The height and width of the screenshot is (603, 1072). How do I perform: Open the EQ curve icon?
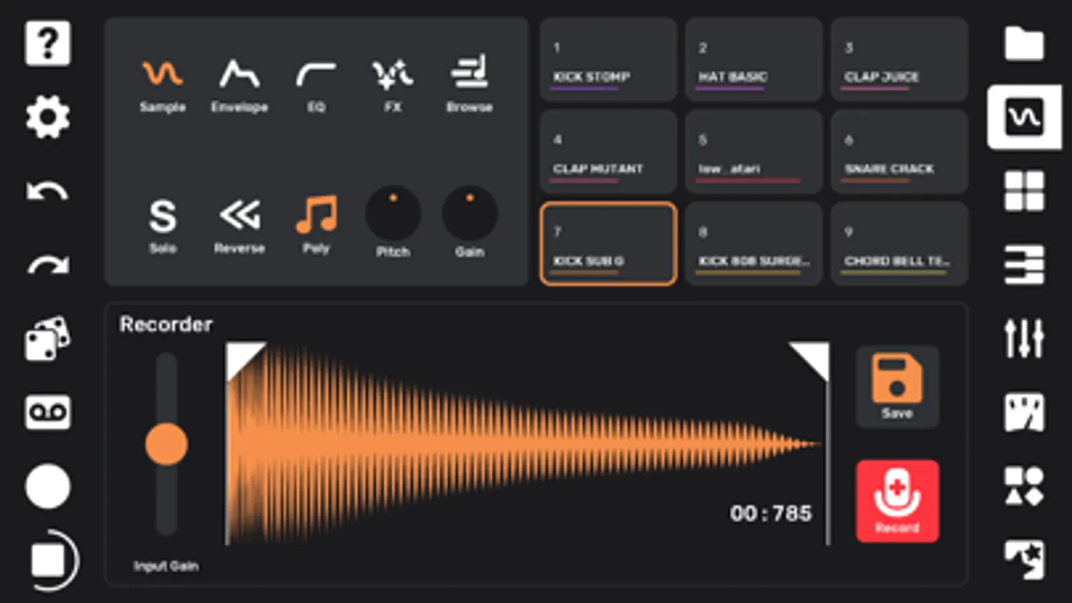[316, 74]
